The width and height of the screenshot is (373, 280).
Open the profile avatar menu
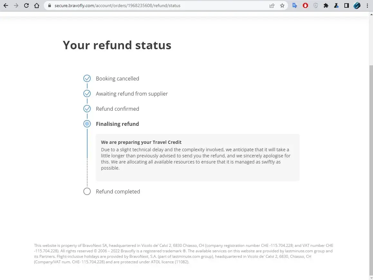pyautogui.click(x=357, y=5)
